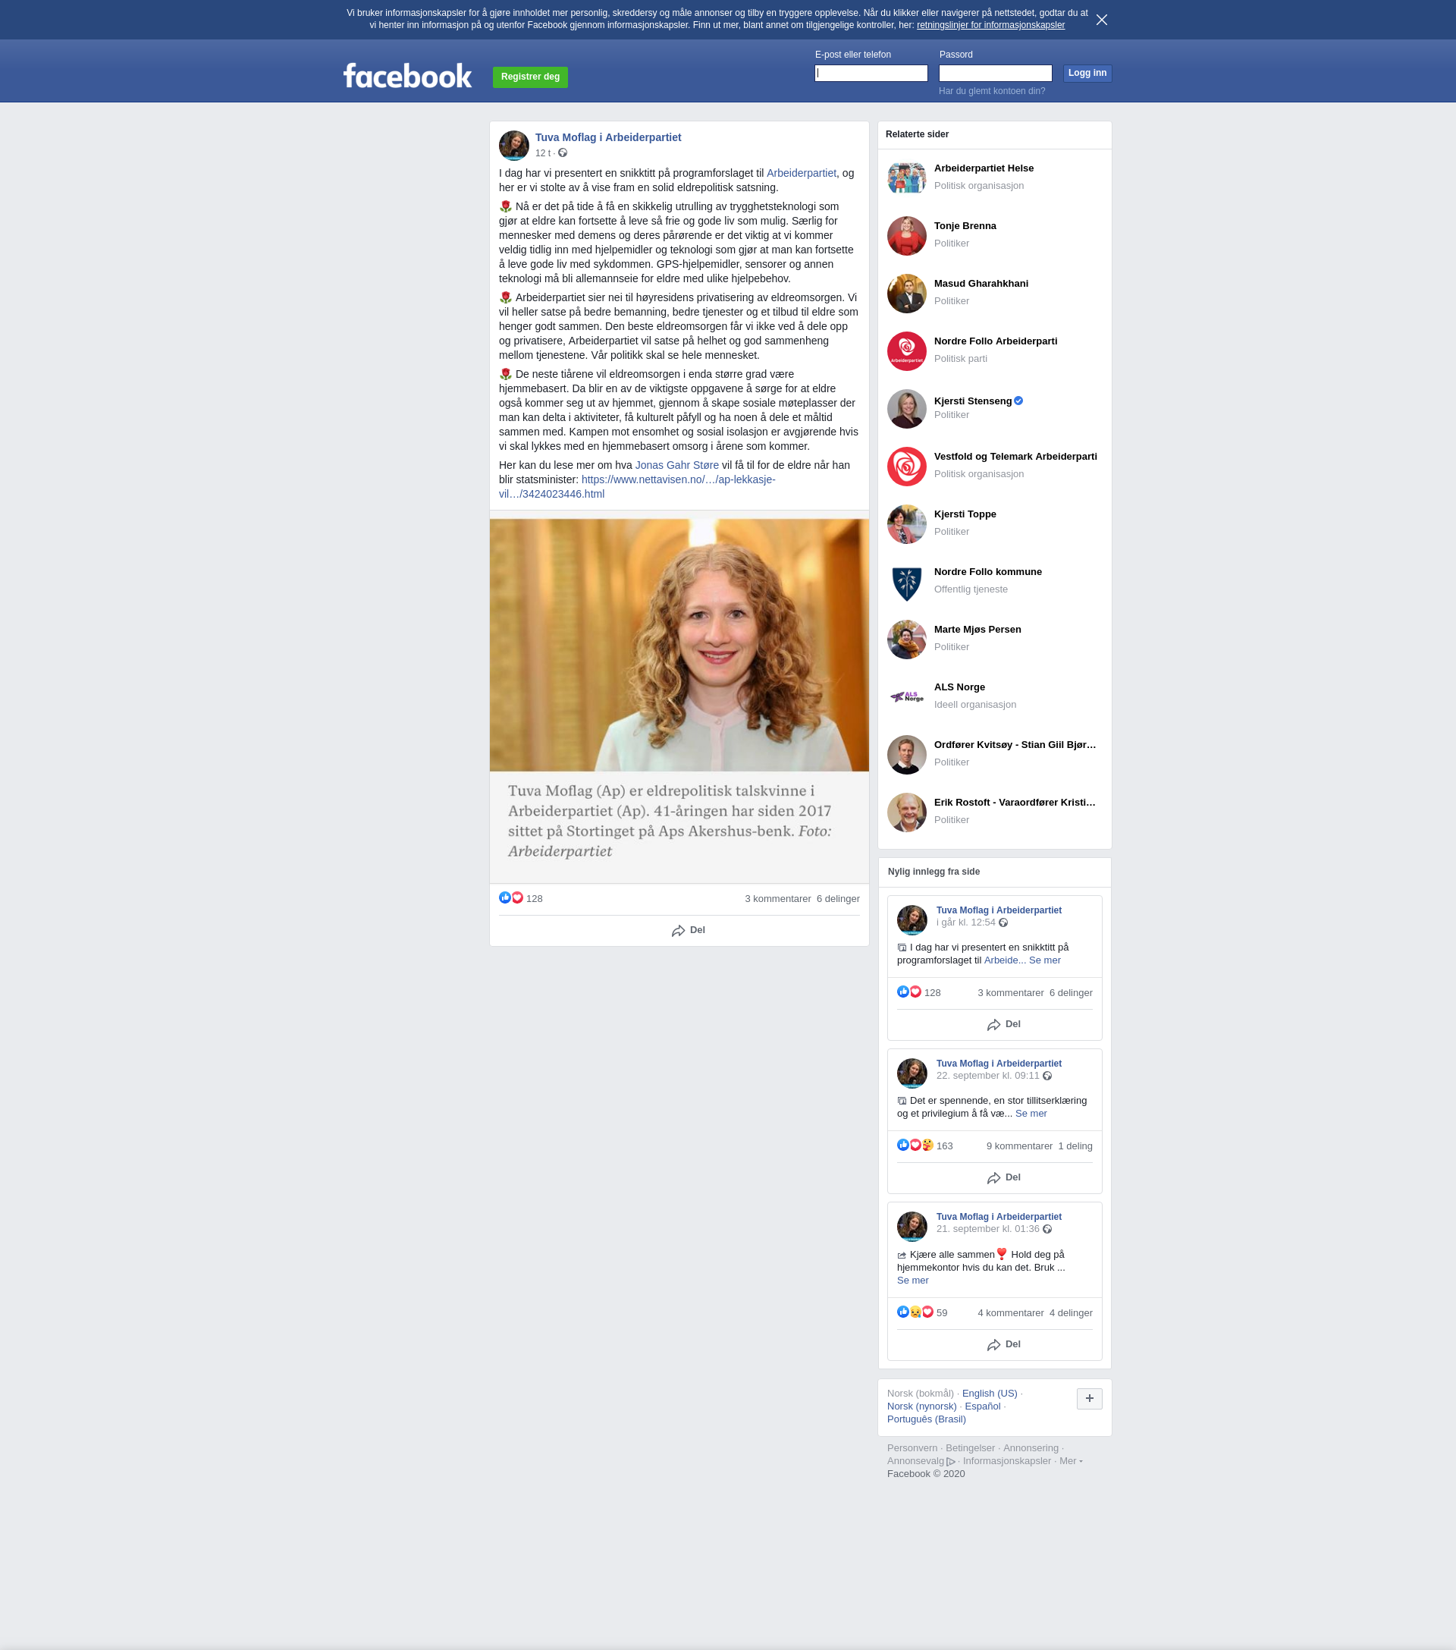The image size is (1456, 1650).
Task: Expand Se mer on Det er spennende post
Action: pos(1031,1114)
